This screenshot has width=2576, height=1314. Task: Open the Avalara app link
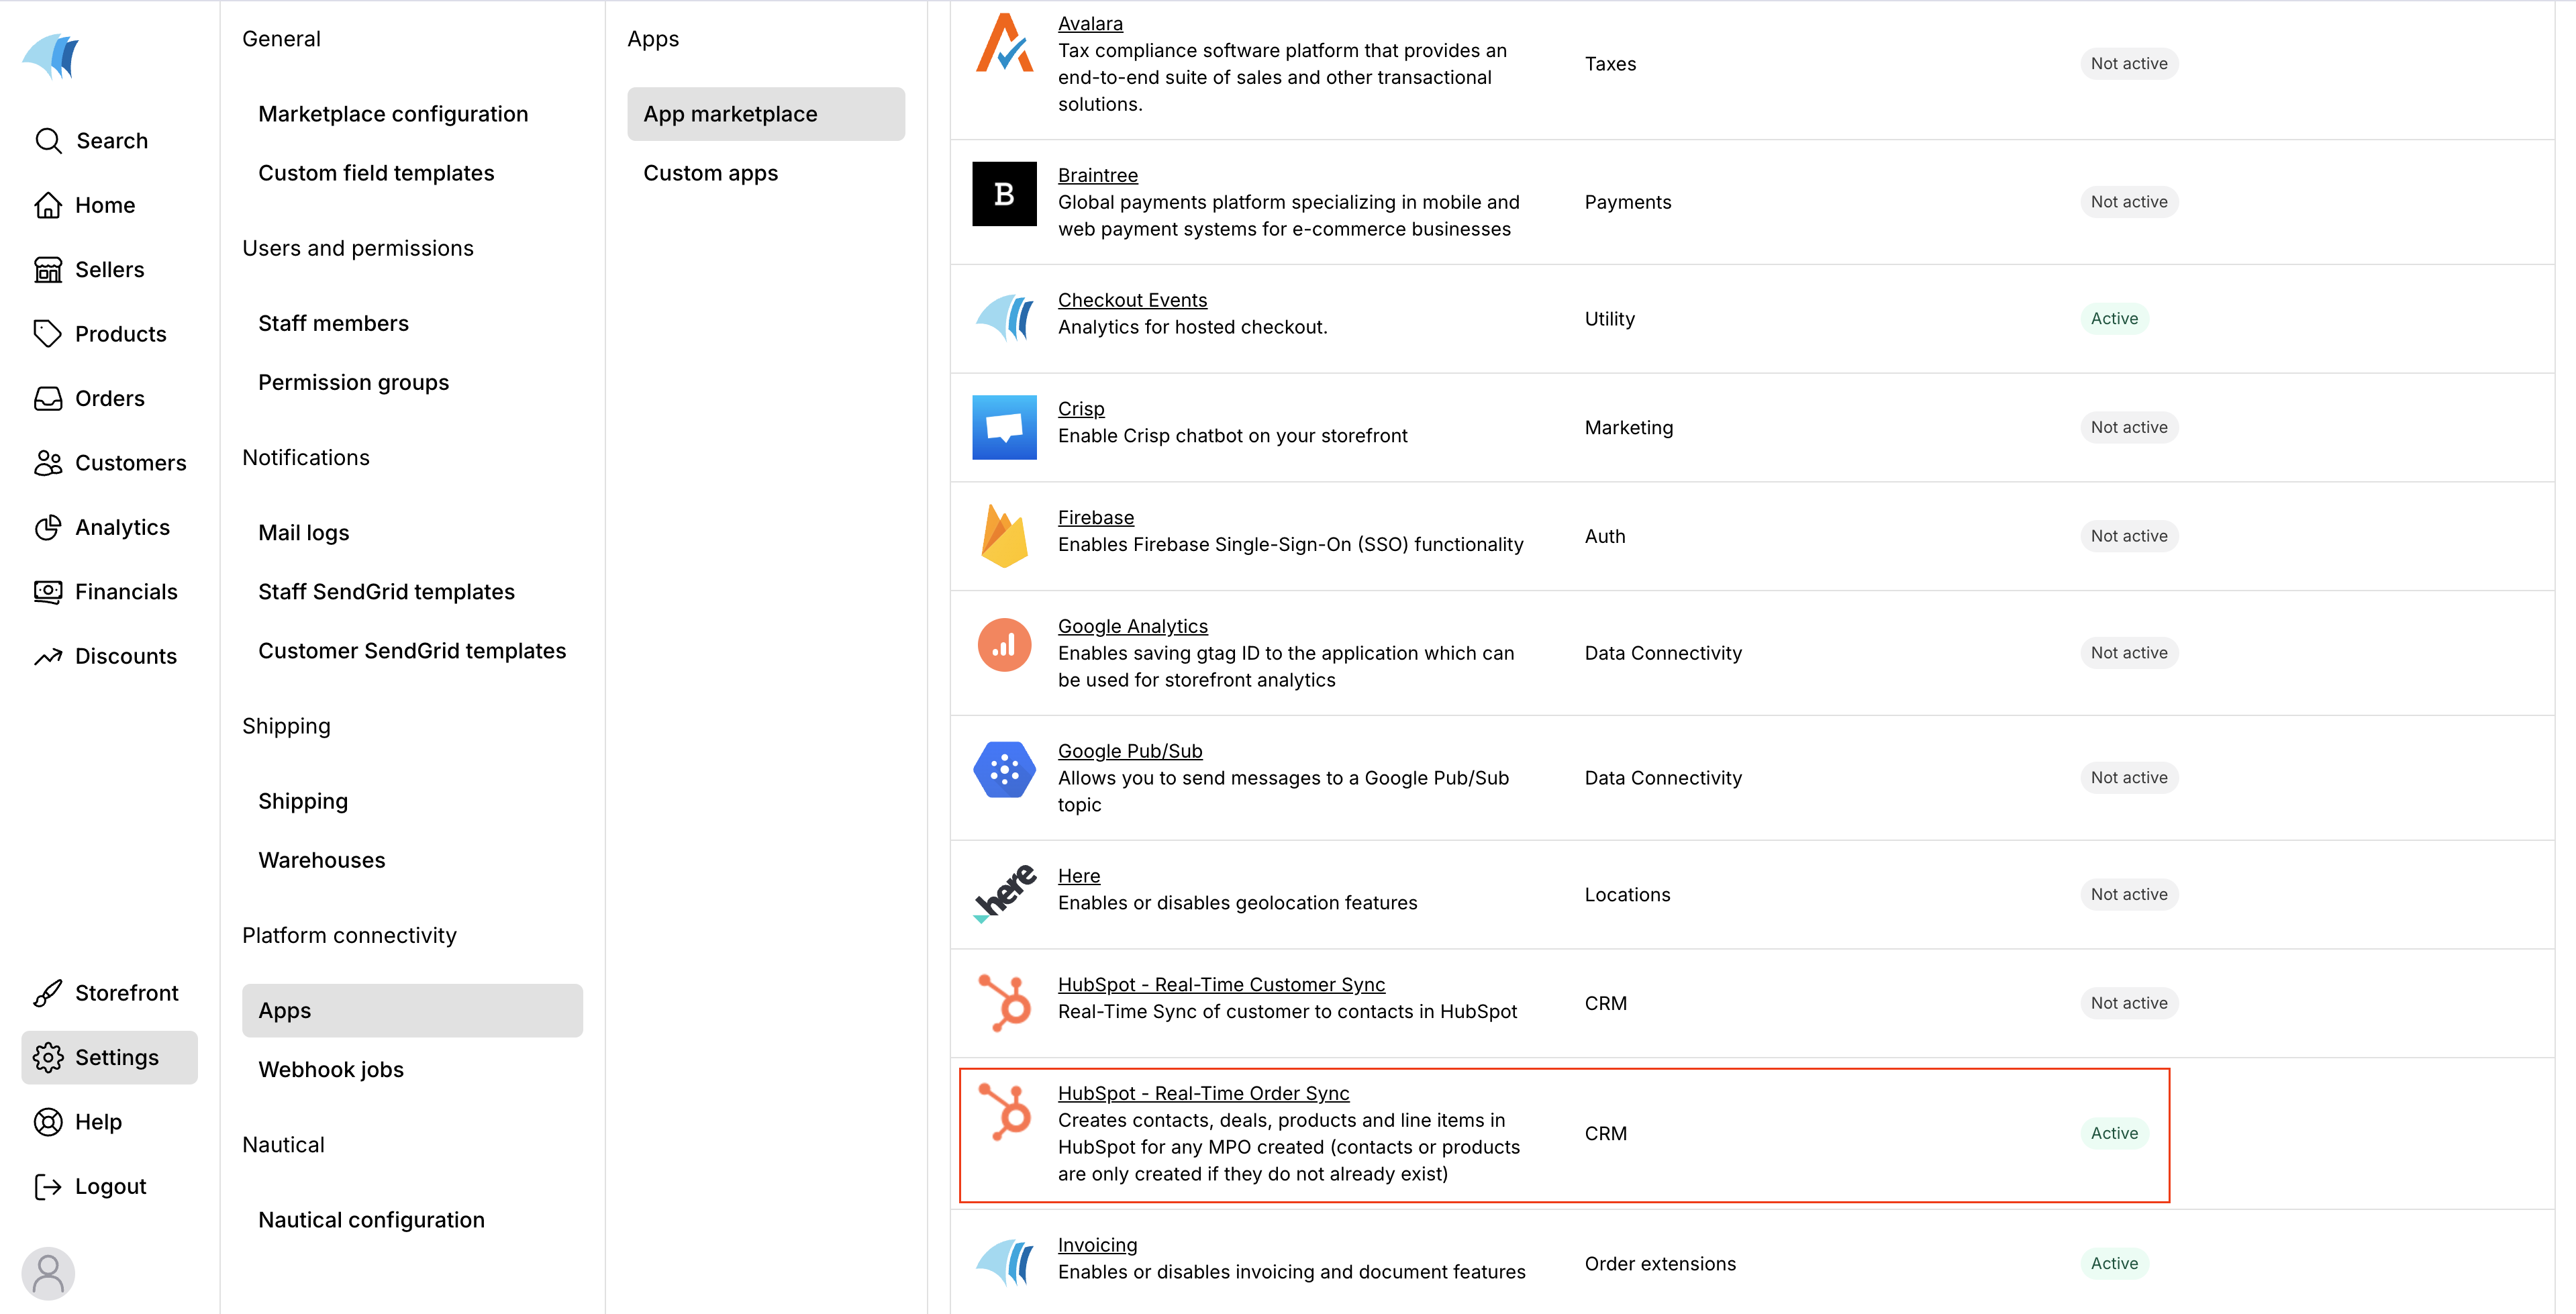click(1090, 23)
